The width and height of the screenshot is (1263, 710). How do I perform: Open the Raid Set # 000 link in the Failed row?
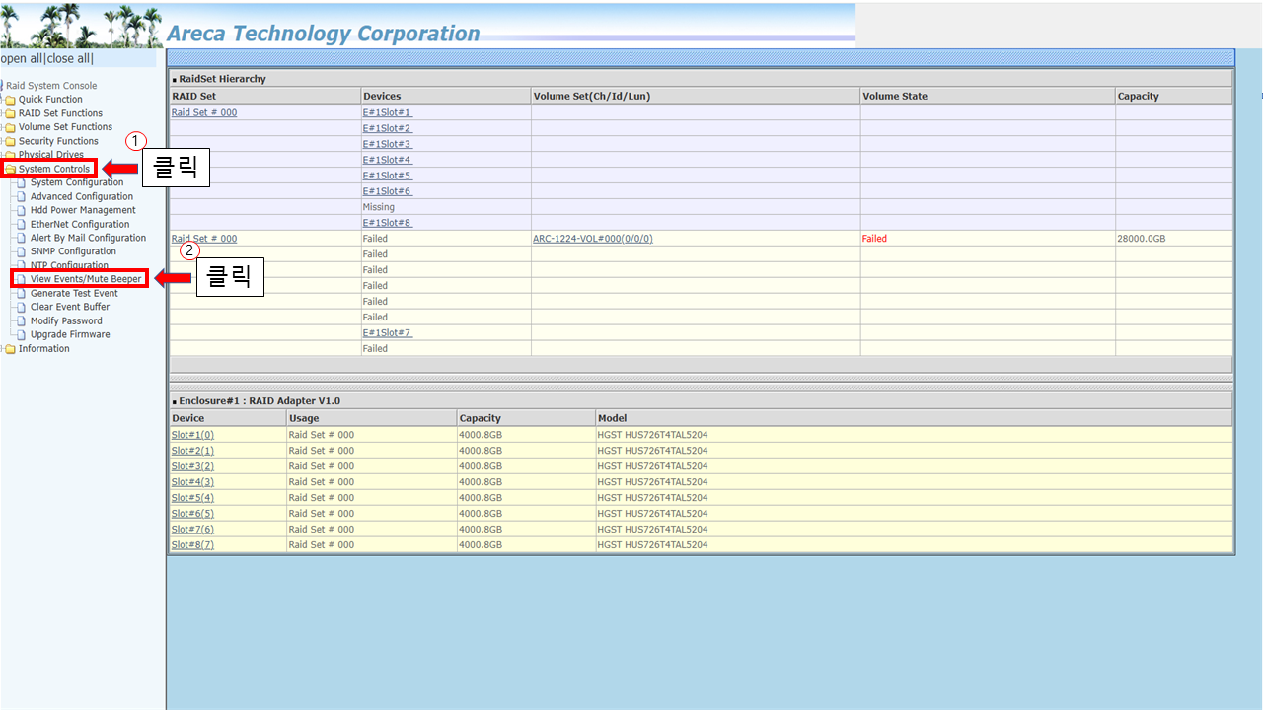[x=204, y=239]
